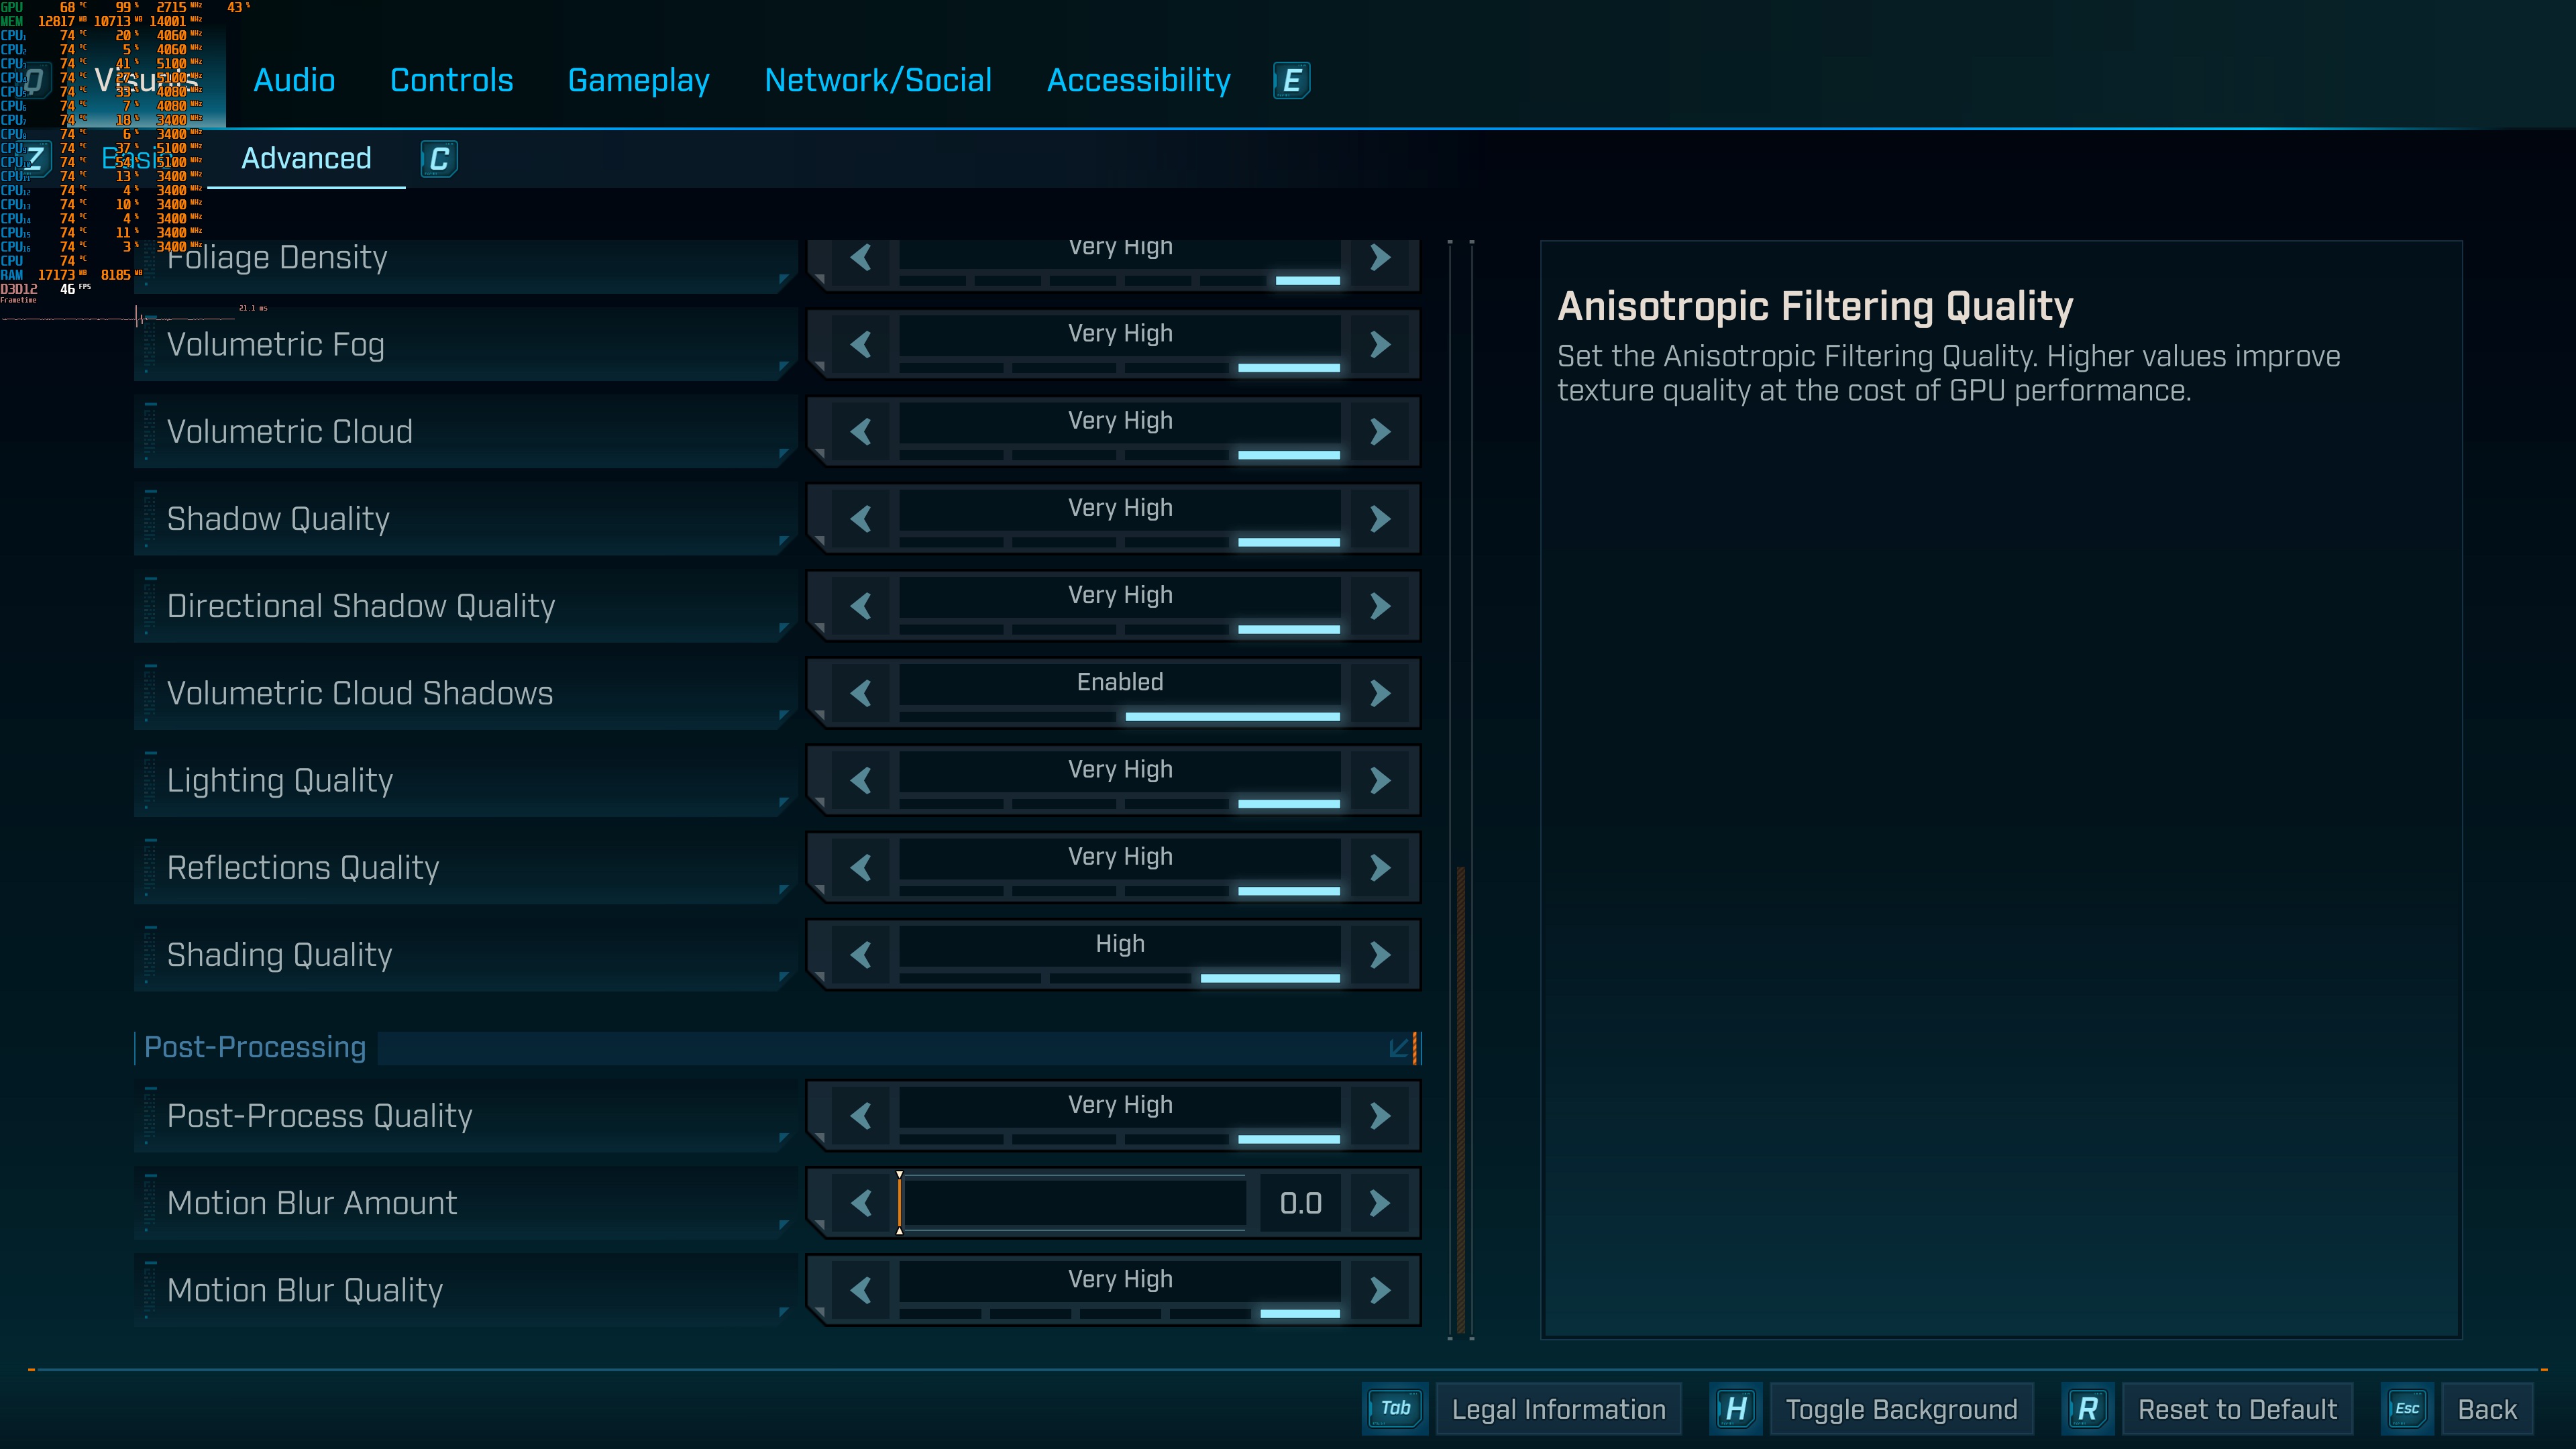Lower Reflections Quality with its left chevron

point(861,868)
